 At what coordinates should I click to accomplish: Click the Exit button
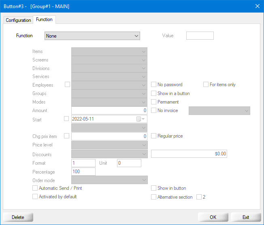pyautogui.click(x=245, y=217)
